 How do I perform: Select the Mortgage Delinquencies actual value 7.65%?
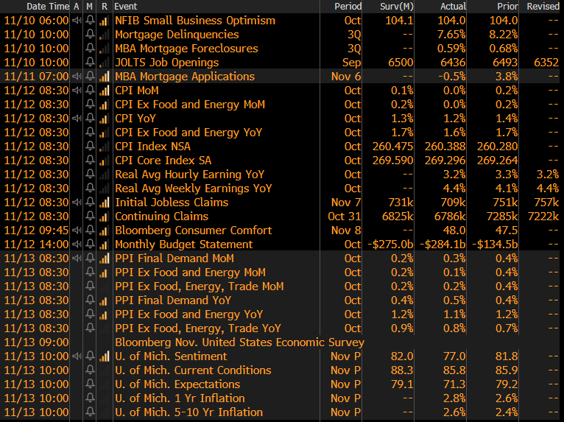click(x=451, y=35)
